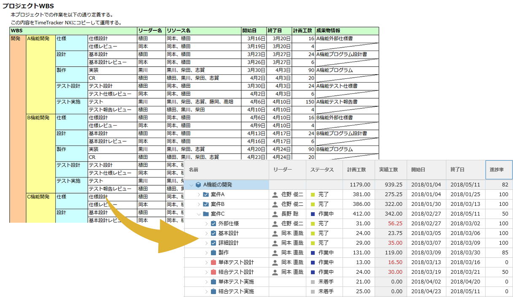Click the person icon beside 長野 聡
This screenshot has width=513, height=297.
pos(275,214)
